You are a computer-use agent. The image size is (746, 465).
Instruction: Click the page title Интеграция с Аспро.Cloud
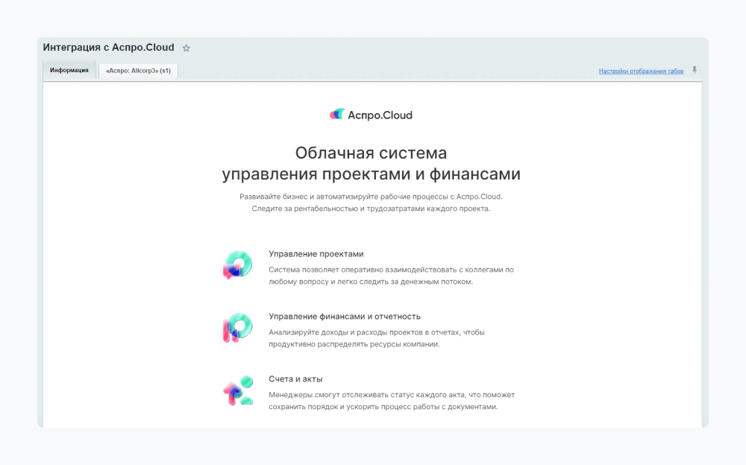(x=108, y=47)
